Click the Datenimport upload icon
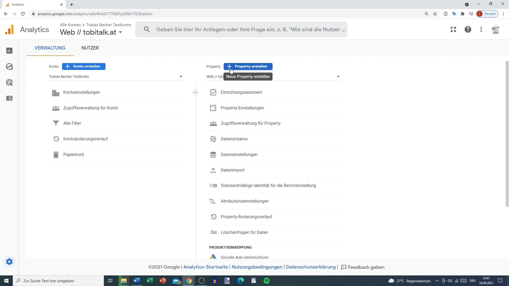Screen dimensions: 509x286 tap(213, 170)
